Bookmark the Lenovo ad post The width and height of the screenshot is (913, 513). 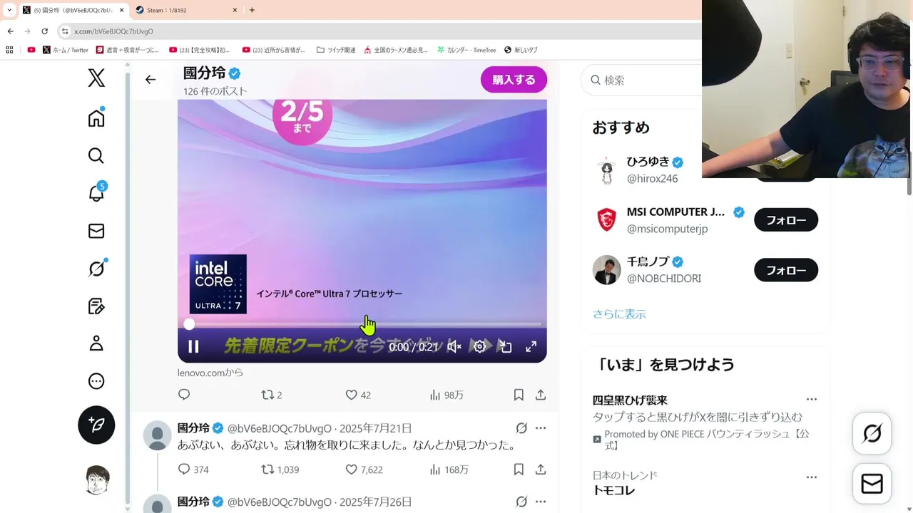click(519, 395)
